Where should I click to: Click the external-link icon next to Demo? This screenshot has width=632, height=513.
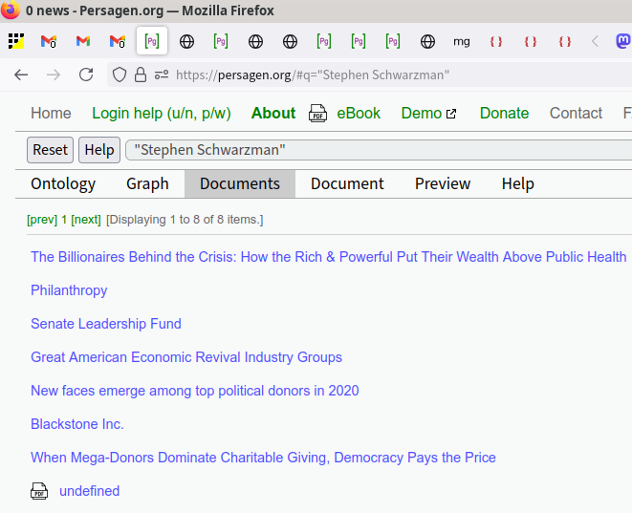(x=451, y=114)
